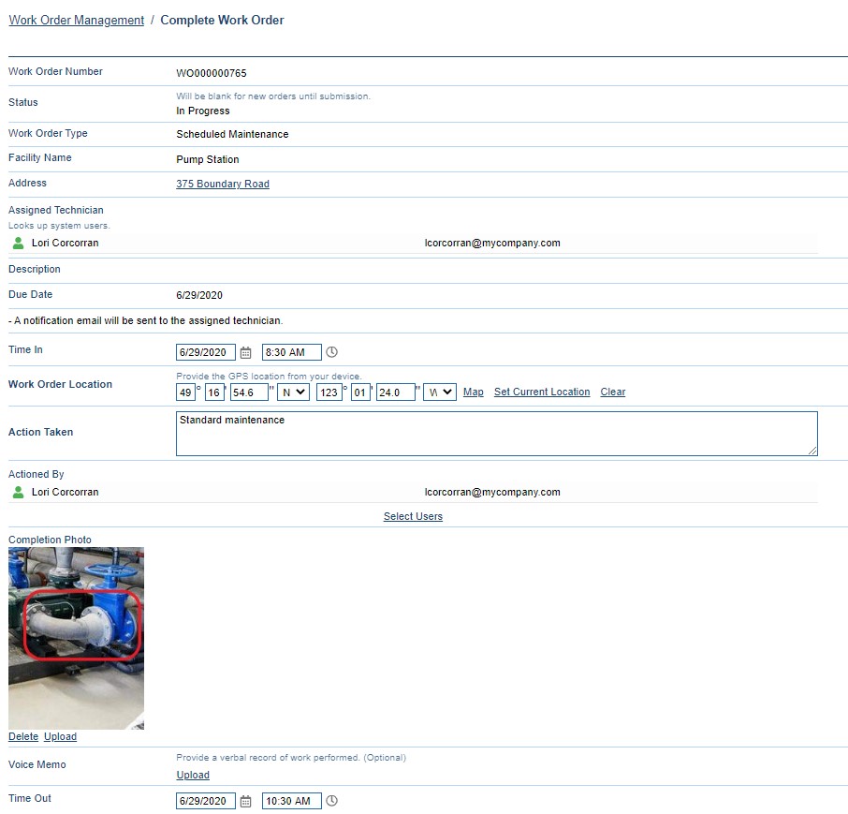Click the Assigned Technician user icon
The height and width of the screenshot is (814, 848).
tap(19, 243)
